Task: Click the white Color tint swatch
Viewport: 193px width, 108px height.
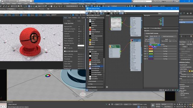Action: click(x=81, y=46)
